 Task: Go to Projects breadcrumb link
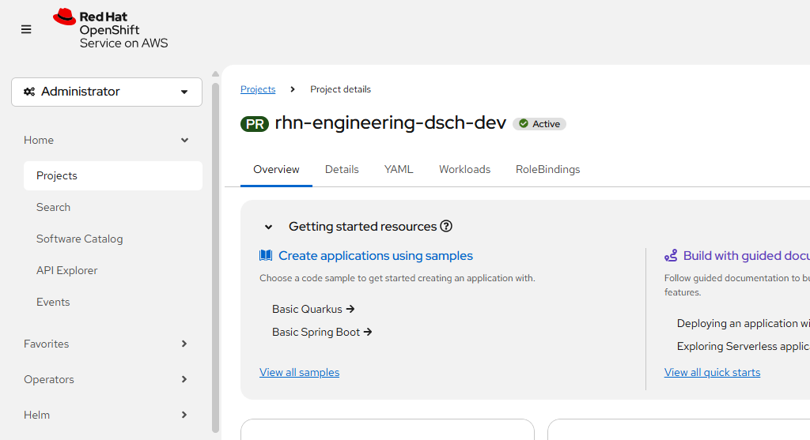tap(258, 89)
